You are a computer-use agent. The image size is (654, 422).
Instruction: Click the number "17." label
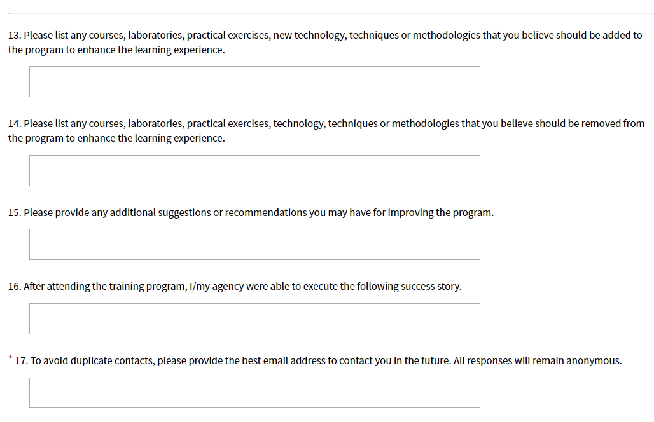pos(22,361)
